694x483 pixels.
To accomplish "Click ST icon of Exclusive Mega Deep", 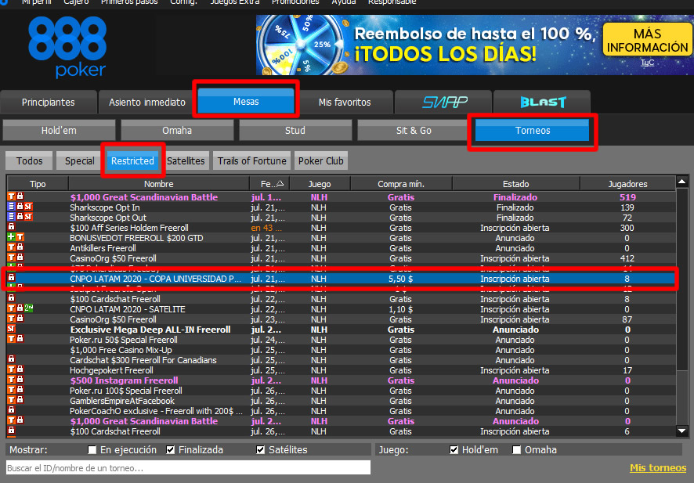I will (12, 329).
